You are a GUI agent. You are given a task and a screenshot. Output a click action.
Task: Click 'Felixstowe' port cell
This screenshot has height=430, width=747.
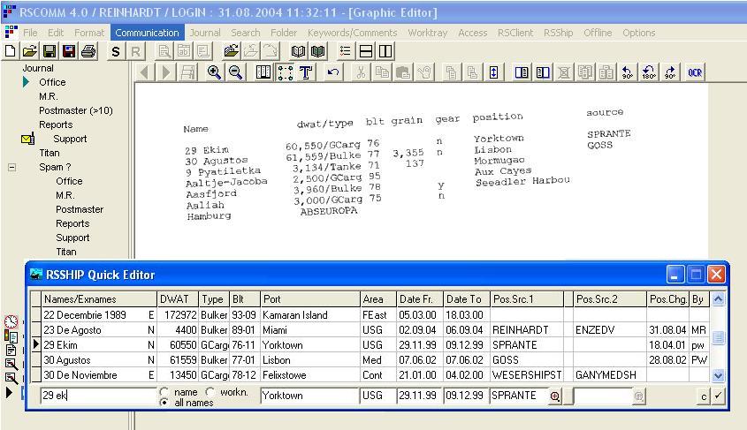(310, 375)
